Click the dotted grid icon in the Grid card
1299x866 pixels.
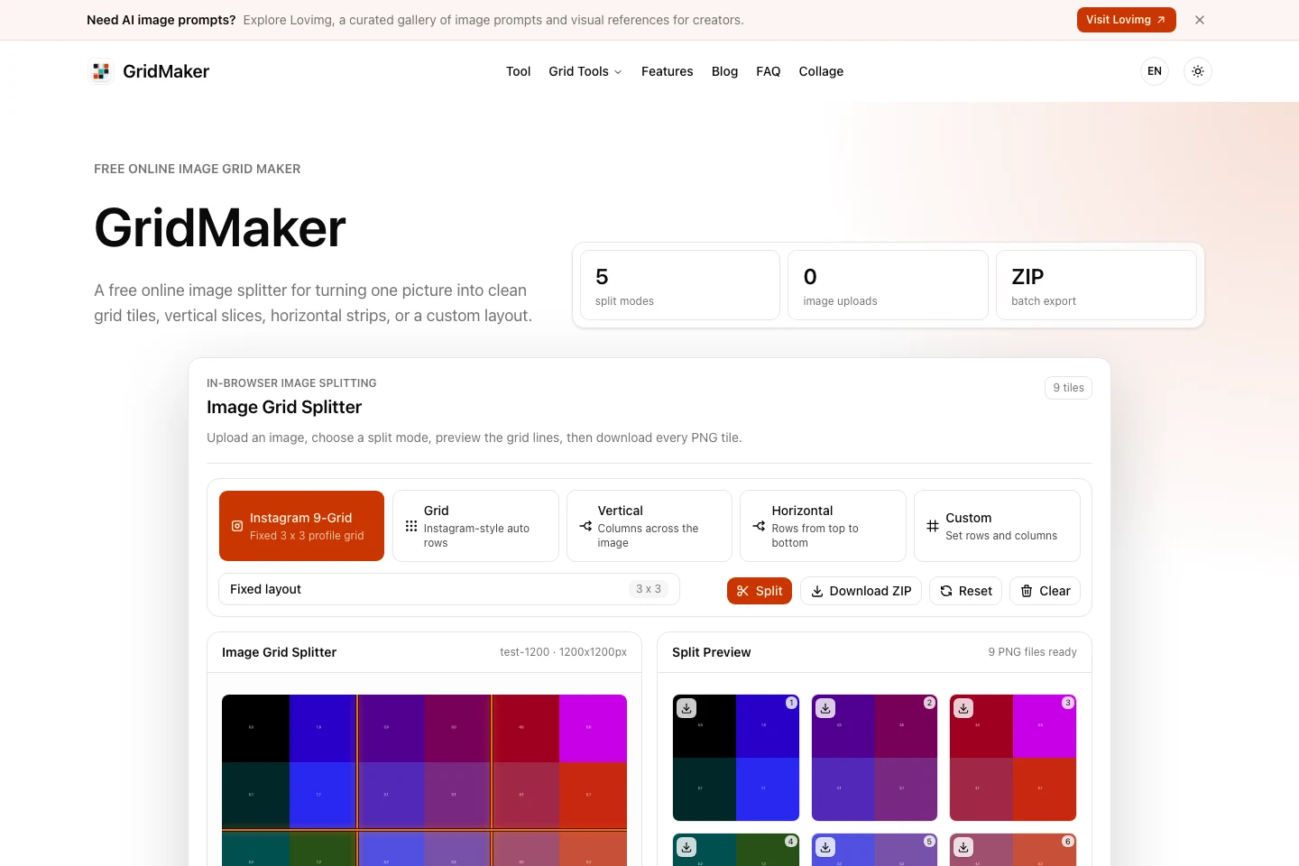pyautogui.click(x=411, y=526)
